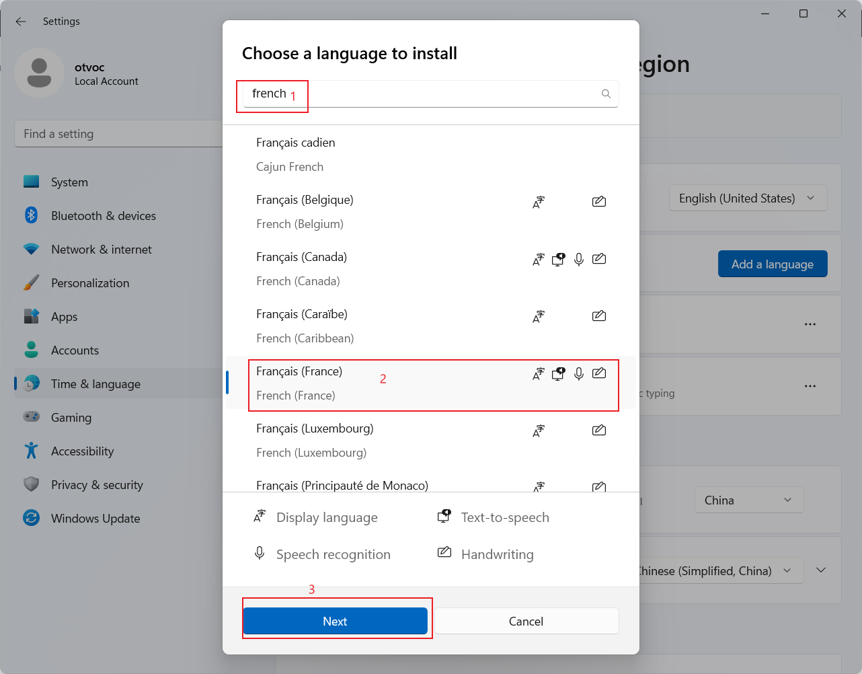Select Français (Principauté de Monaco) language

tap(430, 482)
